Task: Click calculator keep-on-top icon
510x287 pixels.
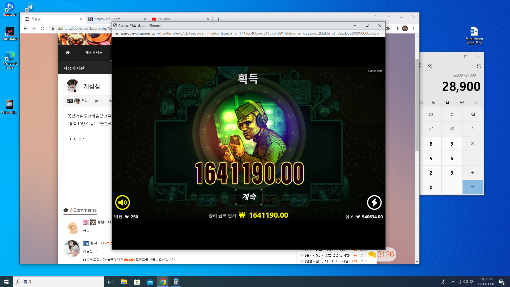Action: [x=430, y=66]
